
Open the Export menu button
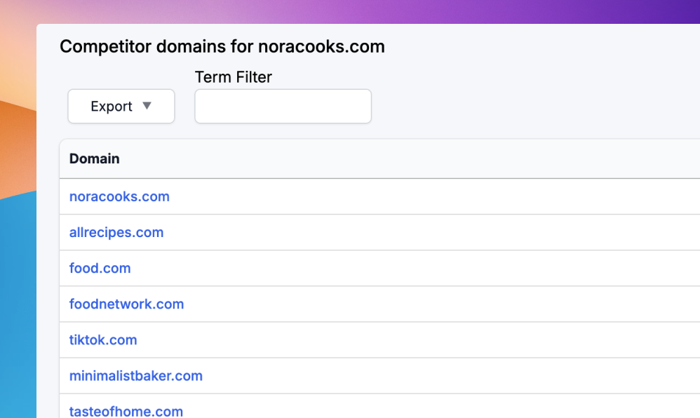click(121, 107)
